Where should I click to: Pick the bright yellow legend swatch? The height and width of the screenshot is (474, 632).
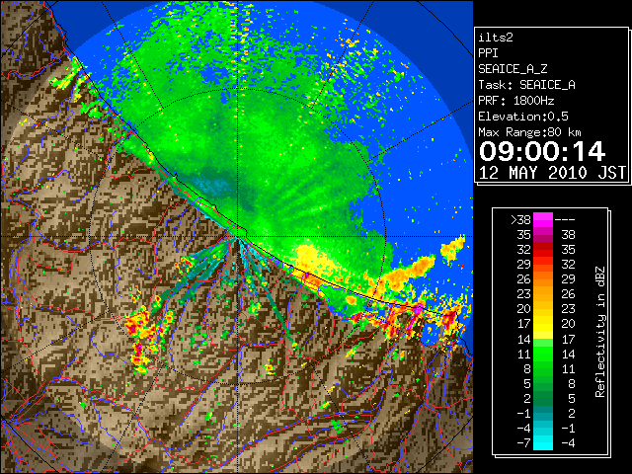coord(543,324)
